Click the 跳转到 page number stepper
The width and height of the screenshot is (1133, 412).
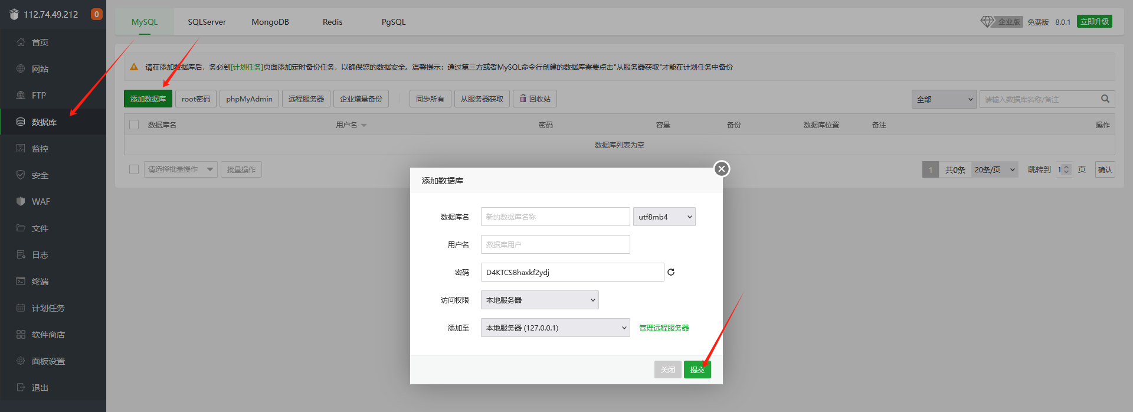1064,169
